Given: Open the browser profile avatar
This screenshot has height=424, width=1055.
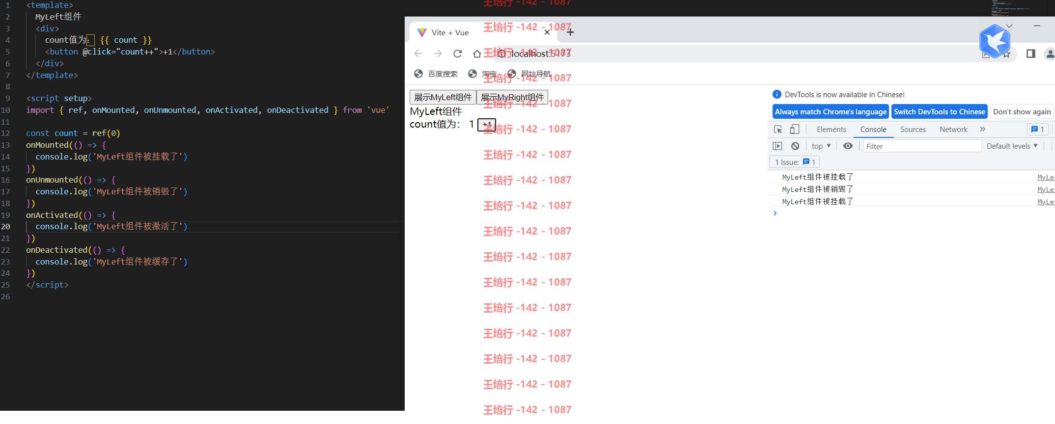Looking at the screenshot, I should pos(1050,53).
